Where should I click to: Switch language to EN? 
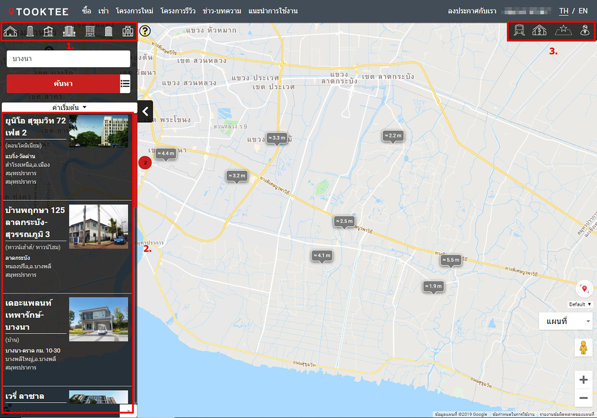[x=583, y=11]
